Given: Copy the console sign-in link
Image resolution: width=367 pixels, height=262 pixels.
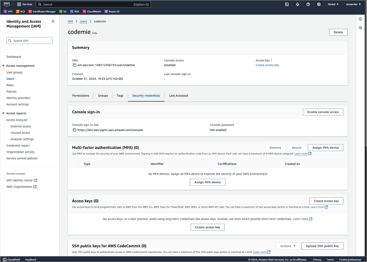Looking at the screenshot, I should [74, 130].
